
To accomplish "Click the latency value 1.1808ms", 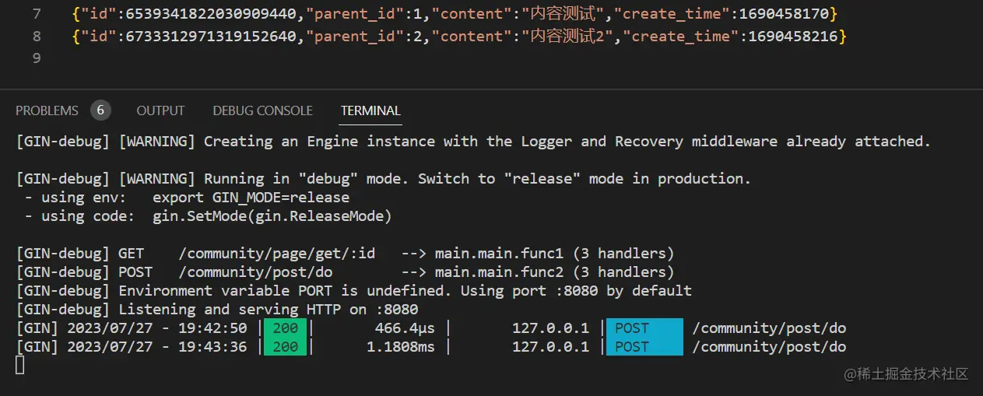I will (400, 346).
